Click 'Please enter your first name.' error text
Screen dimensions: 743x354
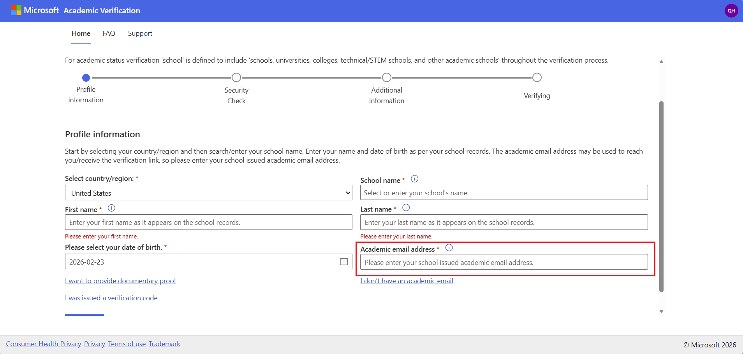pos(101,237)
